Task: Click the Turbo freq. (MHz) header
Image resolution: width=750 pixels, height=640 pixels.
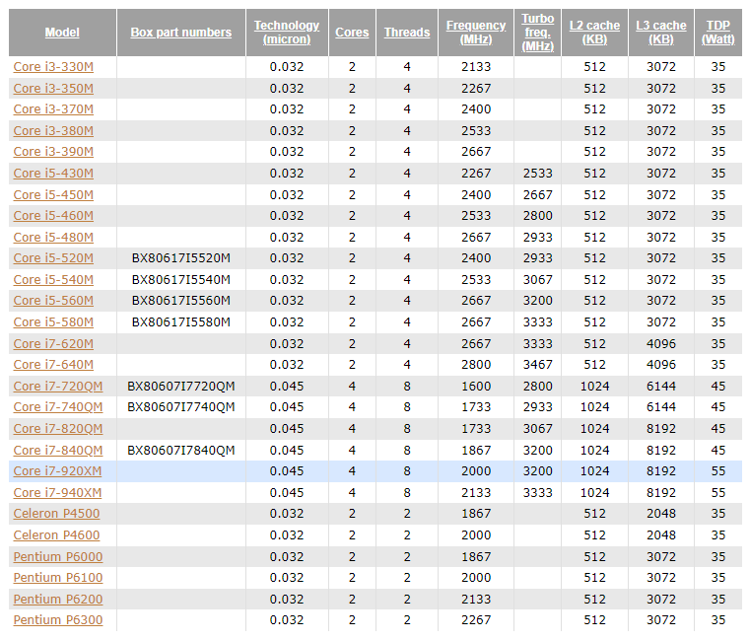Action: click(538, 33)
